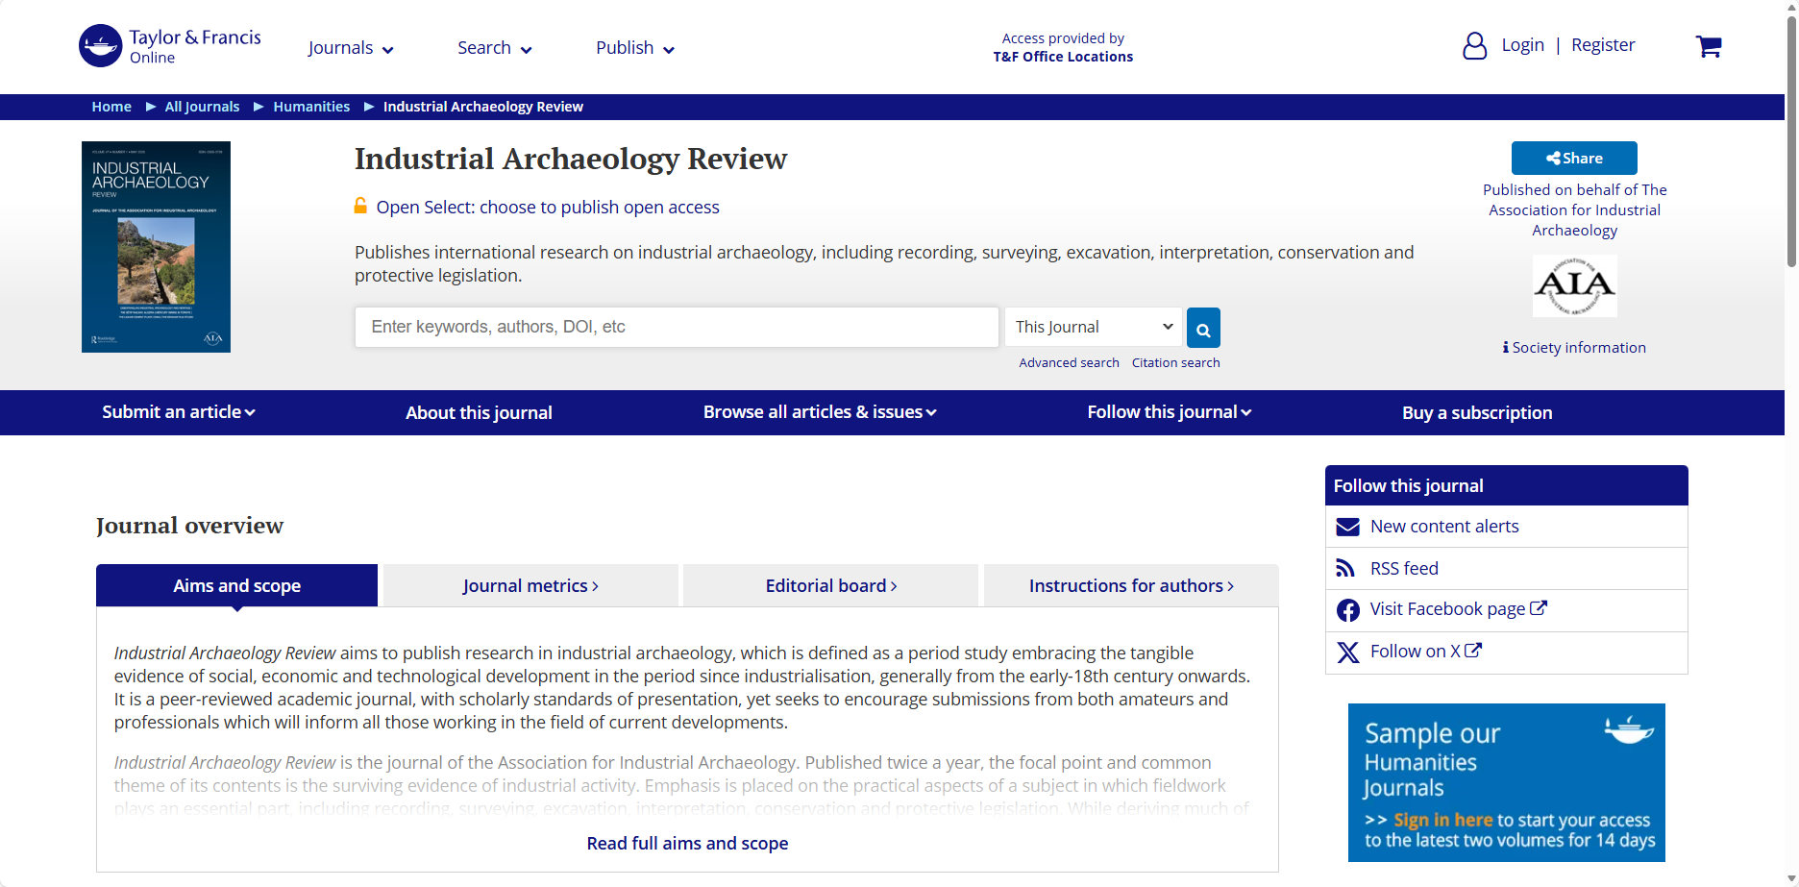Click the Facebook icon in the follow panel

(x=1348, y=610)
